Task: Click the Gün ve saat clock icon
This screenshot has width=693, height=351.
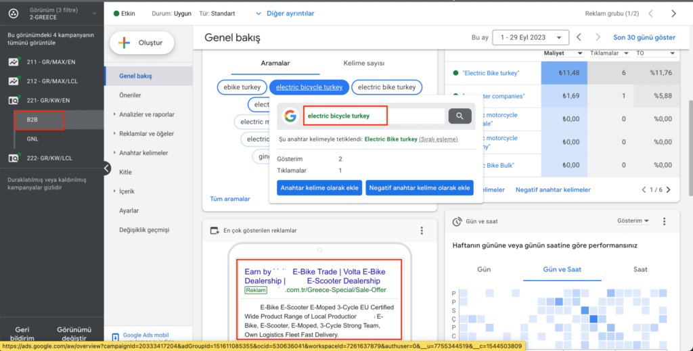Action: pyautogui.click(x=457, y=222)
